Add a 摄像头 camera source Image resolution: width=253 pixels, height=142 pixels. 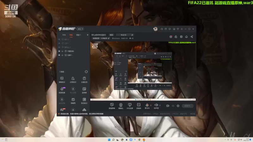pyautogui.click(x=121, y=106)
